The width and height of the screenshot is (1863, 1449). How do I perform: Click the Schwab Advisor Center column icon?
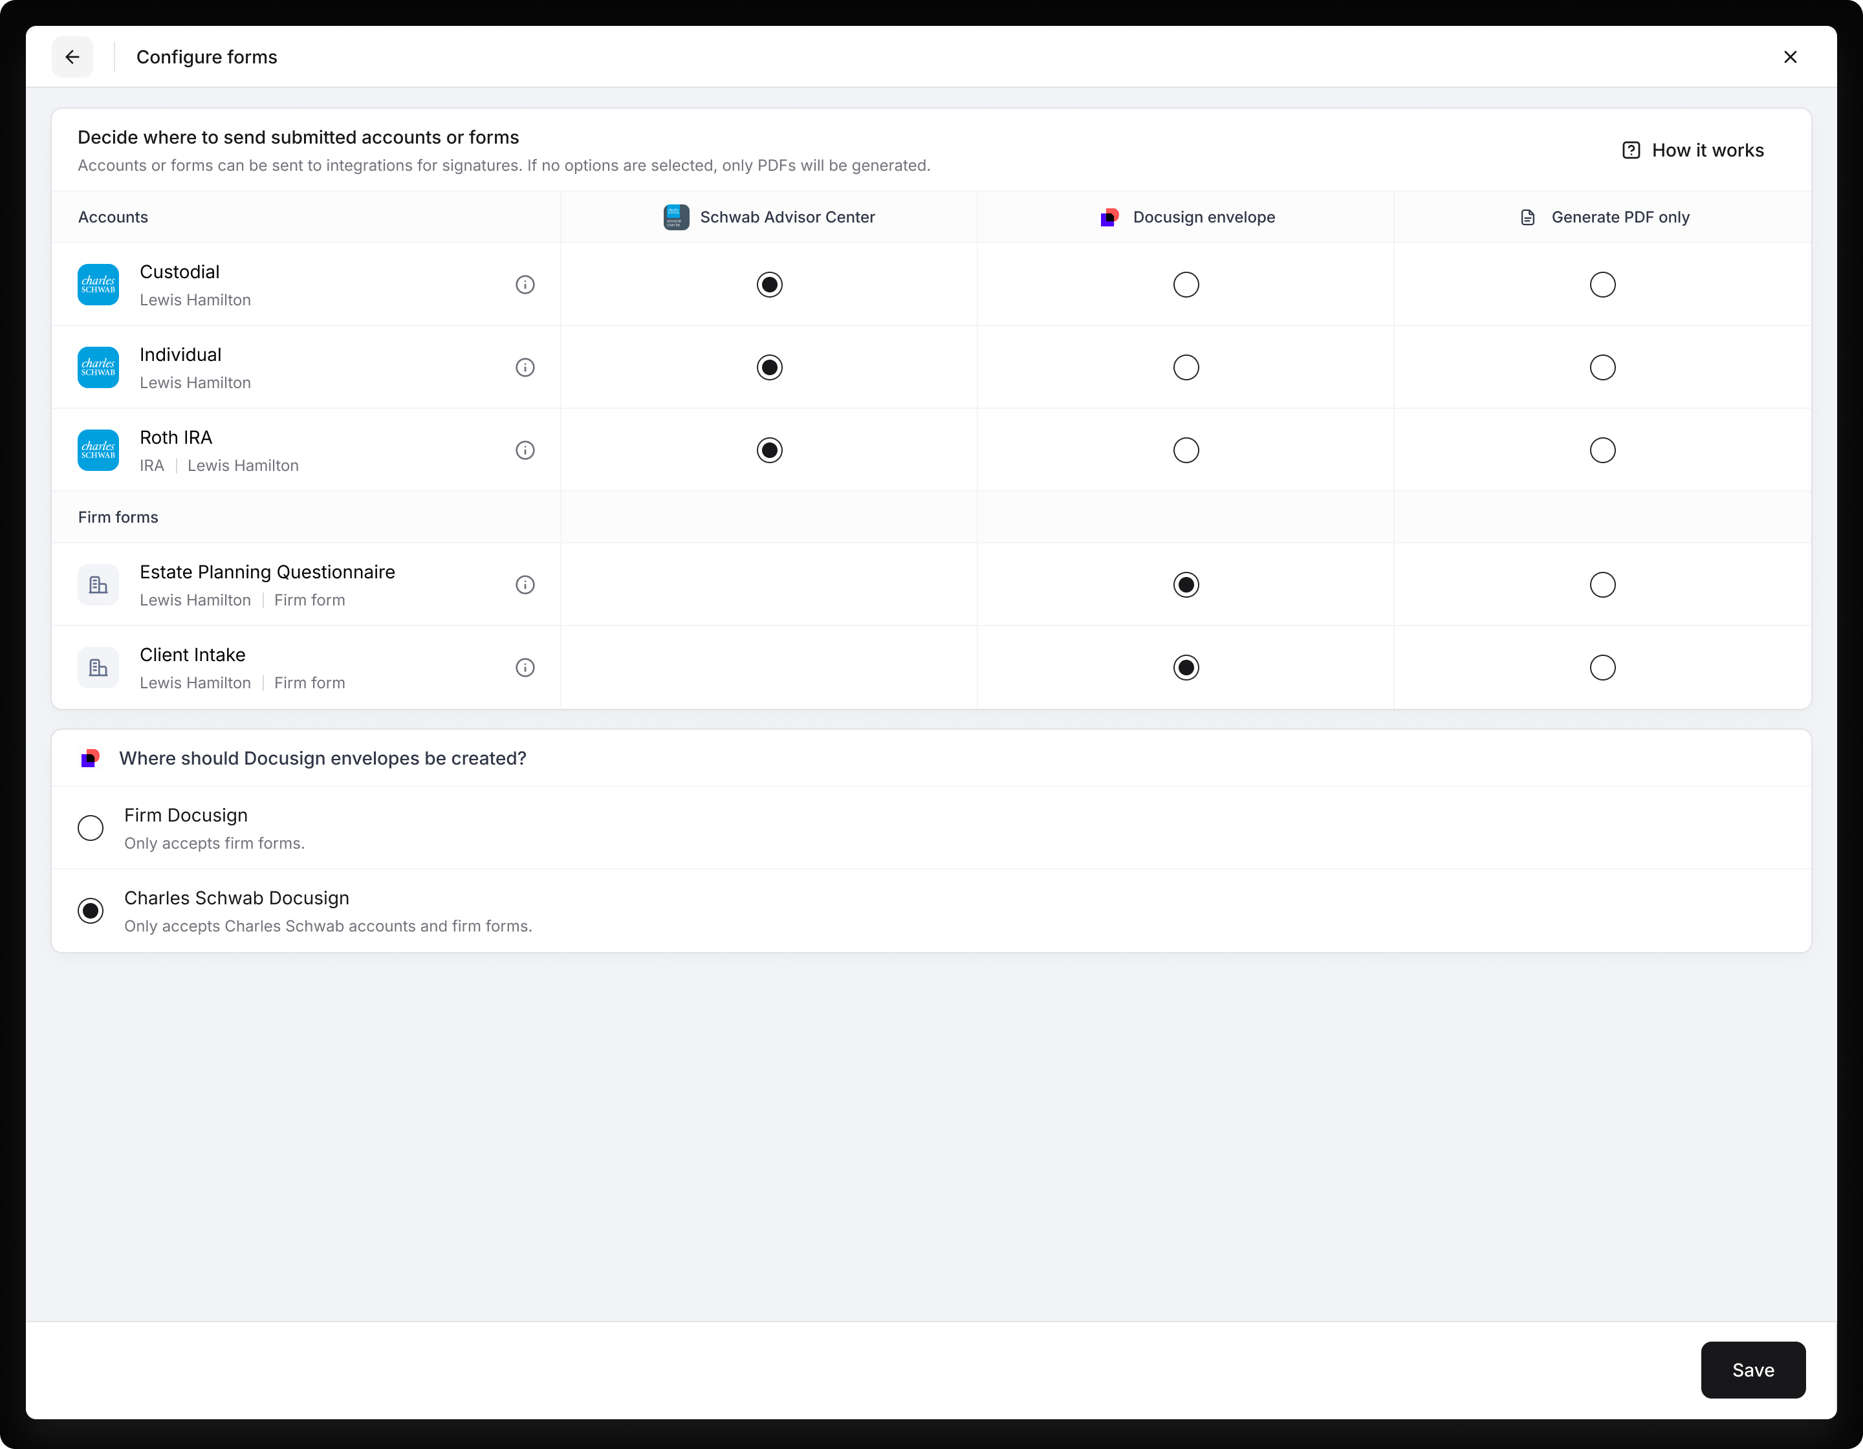tap(677, 217)
